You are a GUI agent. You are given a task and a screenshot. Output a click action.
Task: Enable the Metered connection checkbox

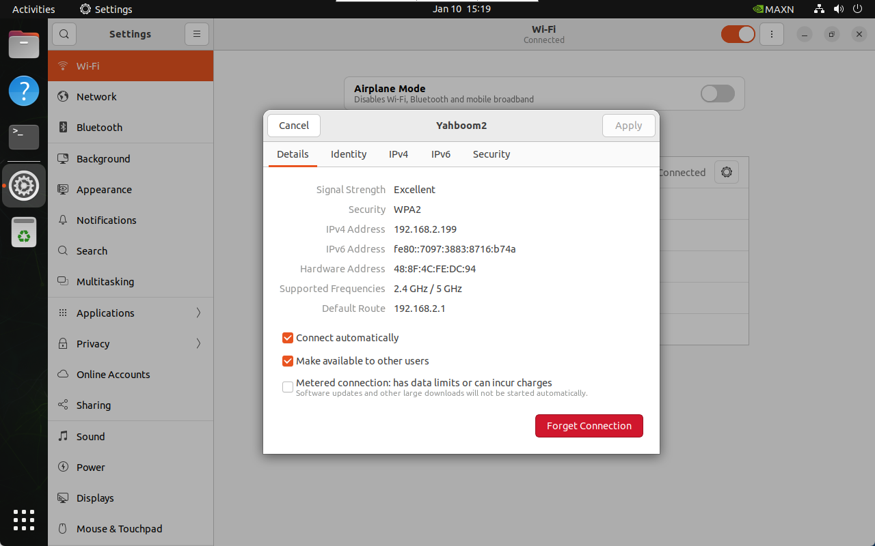pos(288,387)
